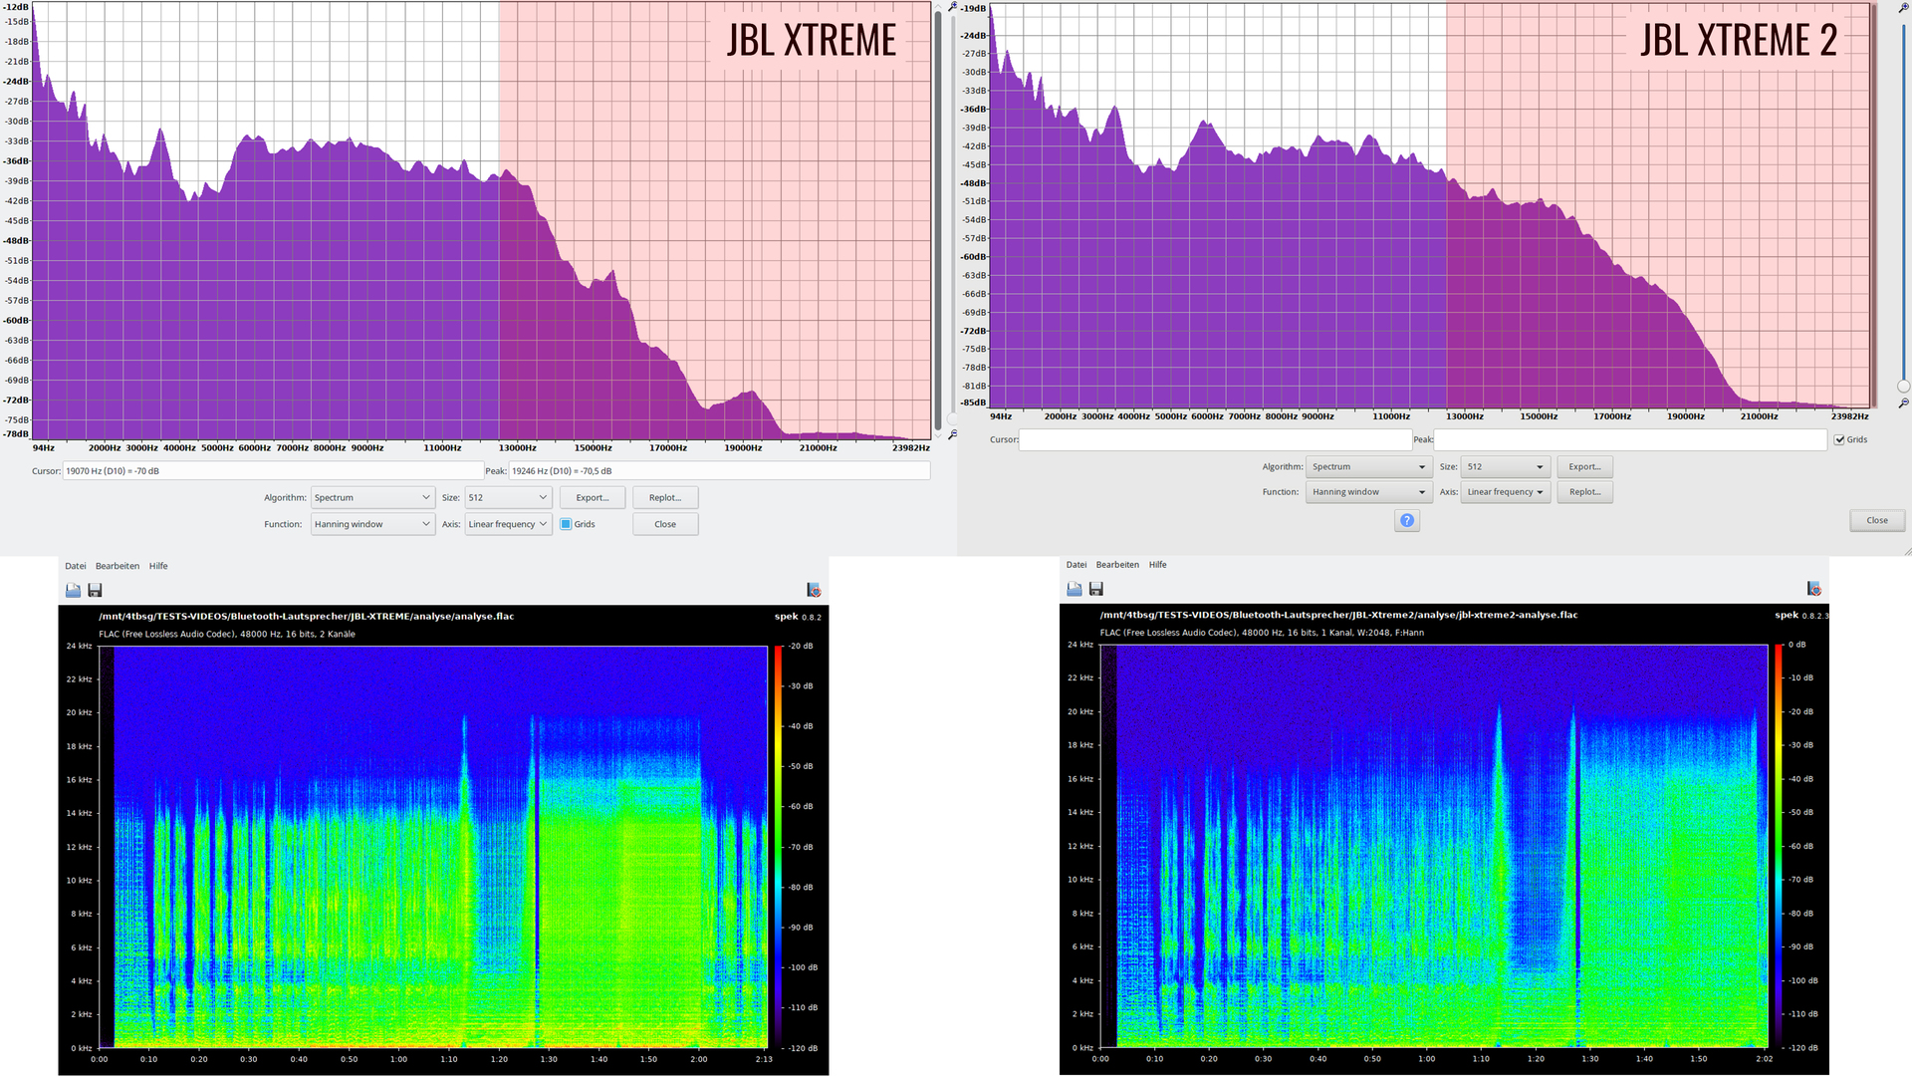Image resolution: width=1912 pixels, height=1076 pixels.
Task: Open Bearbeiten menu in left Spek window
Action: pyautogui.click(x=118, y=566)
